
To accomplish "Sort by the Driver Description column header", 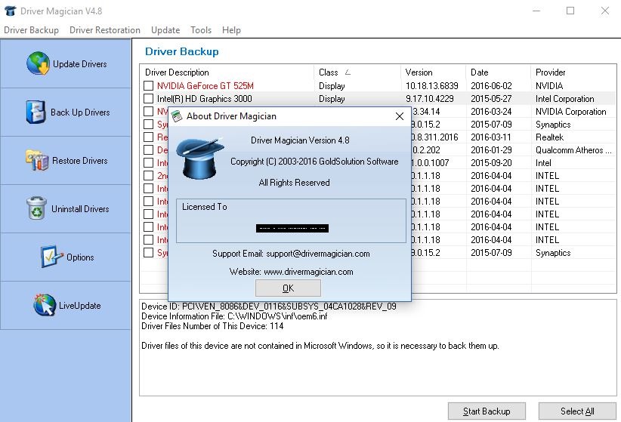I will [227, 72].
